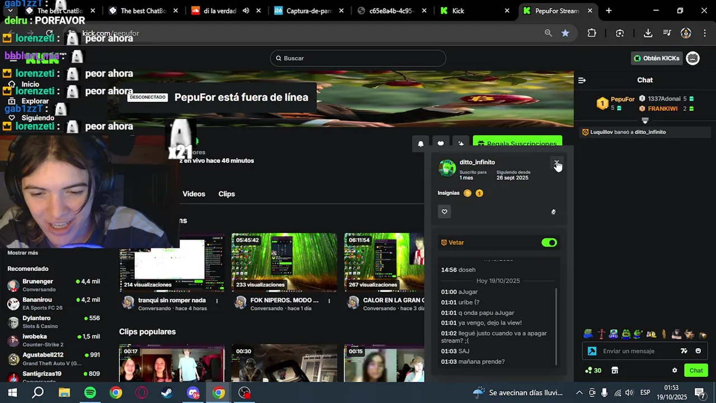Click the follow heart button near bell

pos(441,144)
